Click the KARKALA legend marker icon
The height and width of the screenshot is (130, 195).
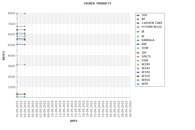[x=138, y=40]
